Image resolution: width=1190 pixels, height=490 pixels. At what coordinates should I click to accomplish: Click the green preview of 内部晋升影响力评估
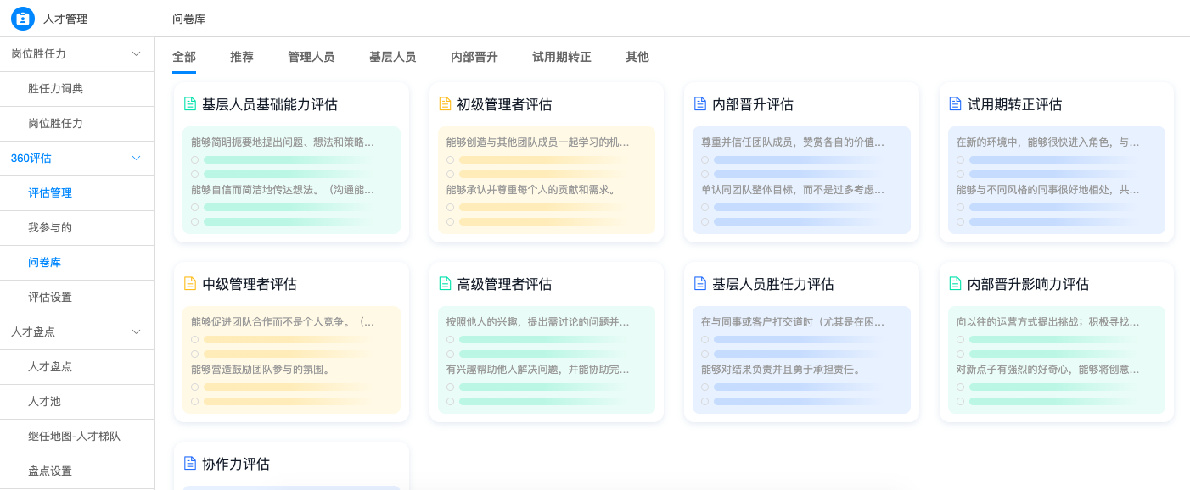1057,360
